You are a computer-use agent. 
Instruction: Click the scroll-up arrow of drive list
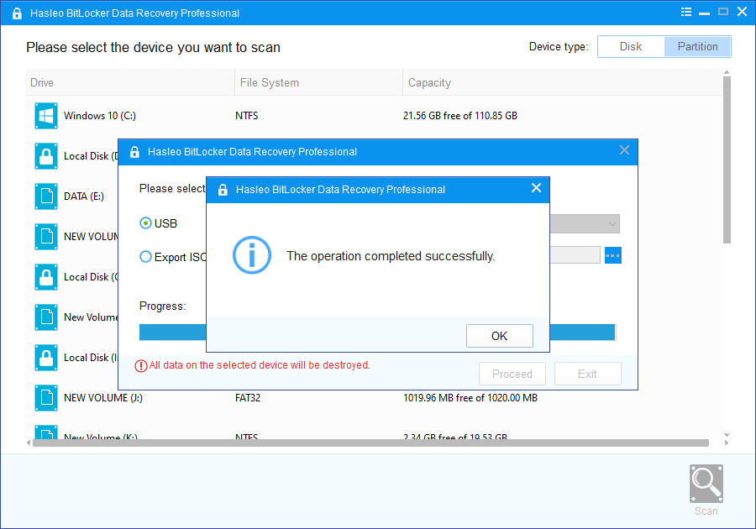click(x=727, y=73)
